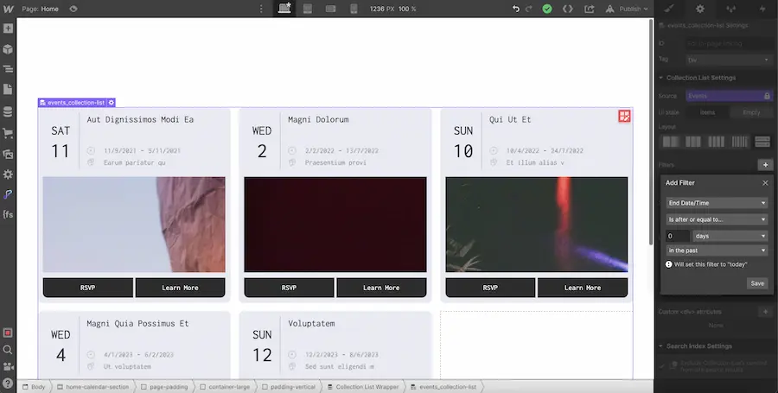Viewport: 778px width, 393px height.
Task: Open the export code brackets icon
Action: (568, 9)
